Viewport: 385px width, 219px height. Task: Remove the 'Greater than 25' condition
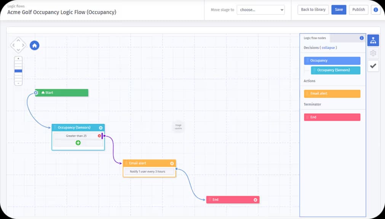pos(99,136)
